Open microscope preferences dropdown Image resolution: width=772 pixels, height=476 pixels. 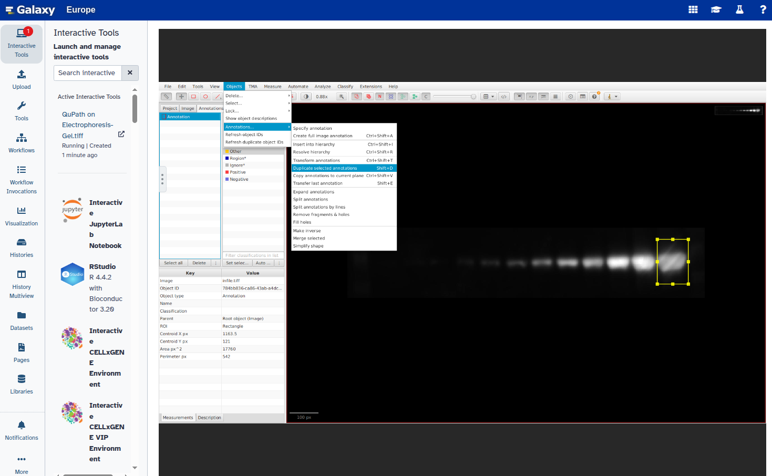coord(612,97)
